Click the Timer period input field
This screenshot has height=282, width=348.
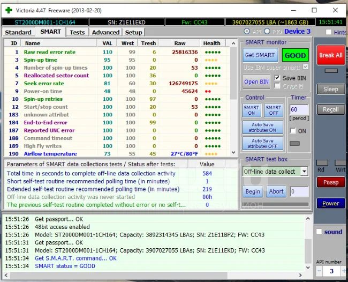(299, 109)
